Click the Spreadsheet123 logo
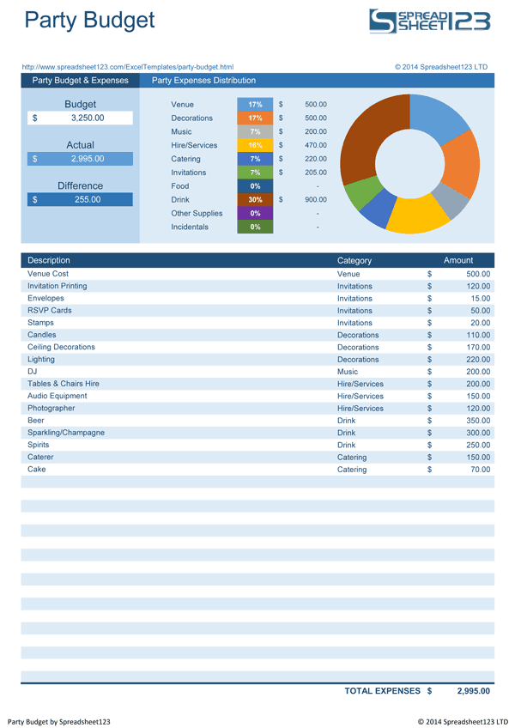The height and width of the screenshot is (728, 515). [x=429, y=21]
